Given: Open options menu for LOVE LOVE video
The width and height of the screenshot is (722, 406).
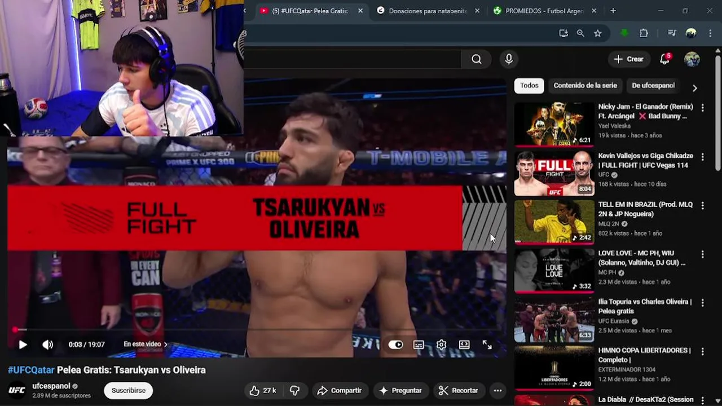Looking at the screenshot, I should (703, 254).
